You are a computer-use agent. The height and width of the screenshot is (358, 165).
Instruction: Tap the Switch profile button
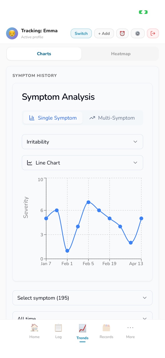coord(81,33)
